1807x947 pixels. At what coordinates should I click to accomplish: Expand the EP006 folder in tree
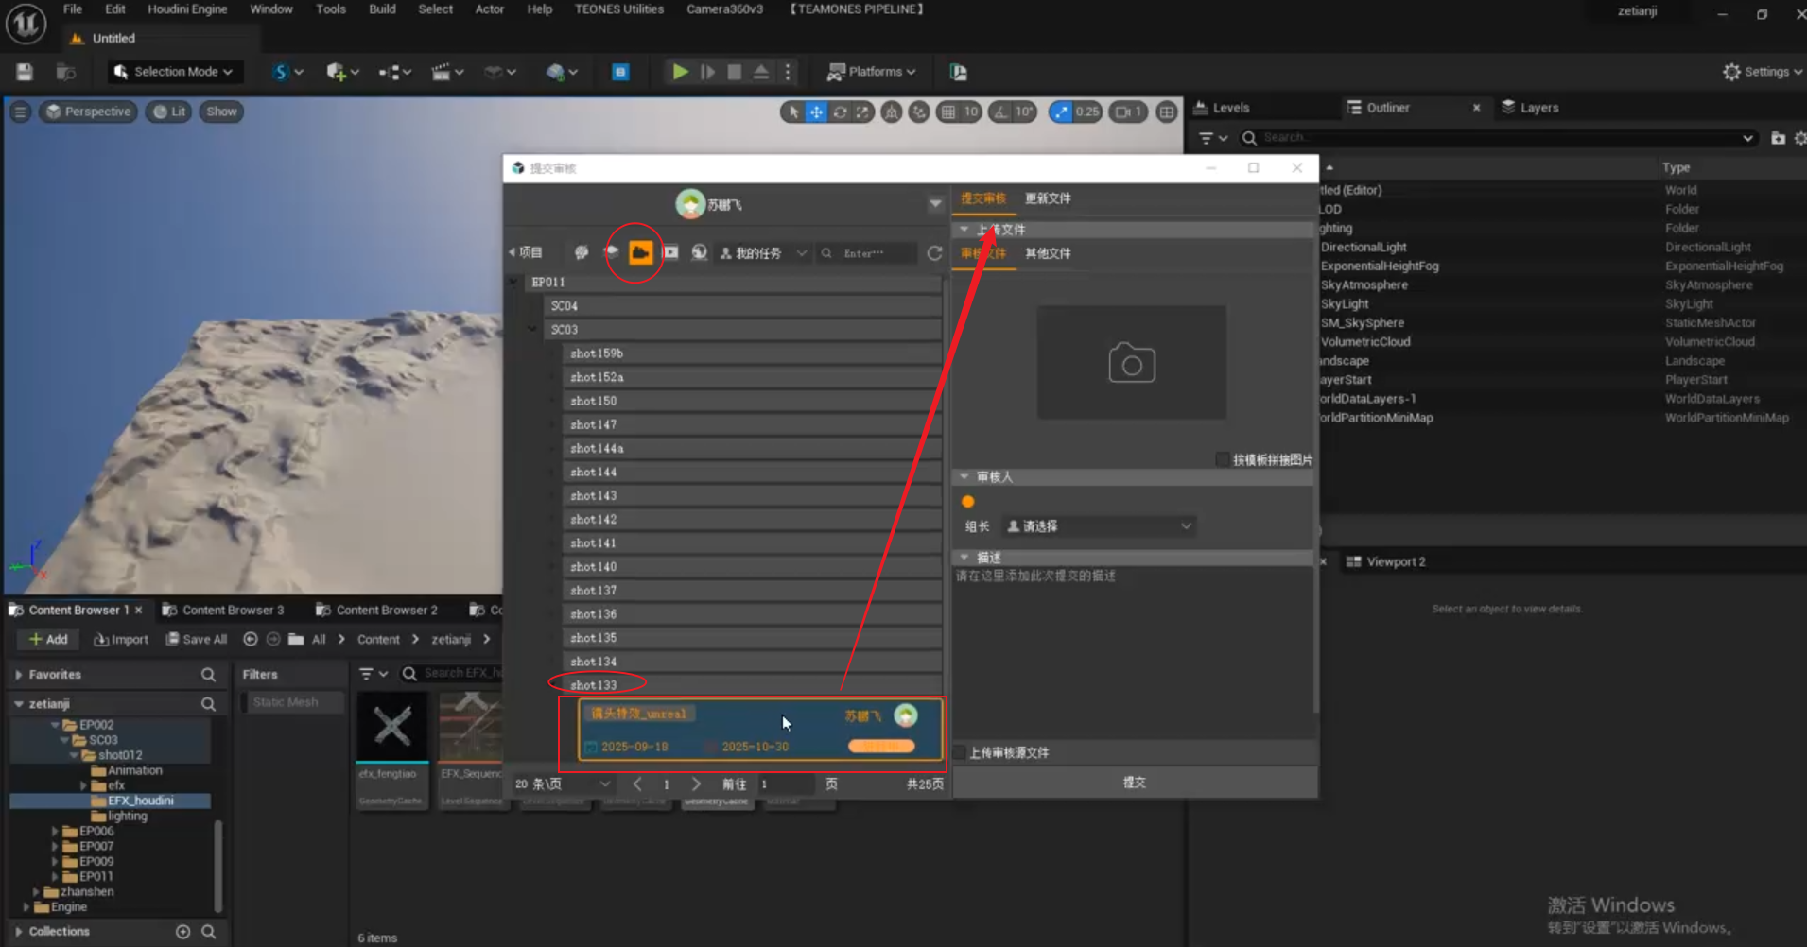click(55, 832)
